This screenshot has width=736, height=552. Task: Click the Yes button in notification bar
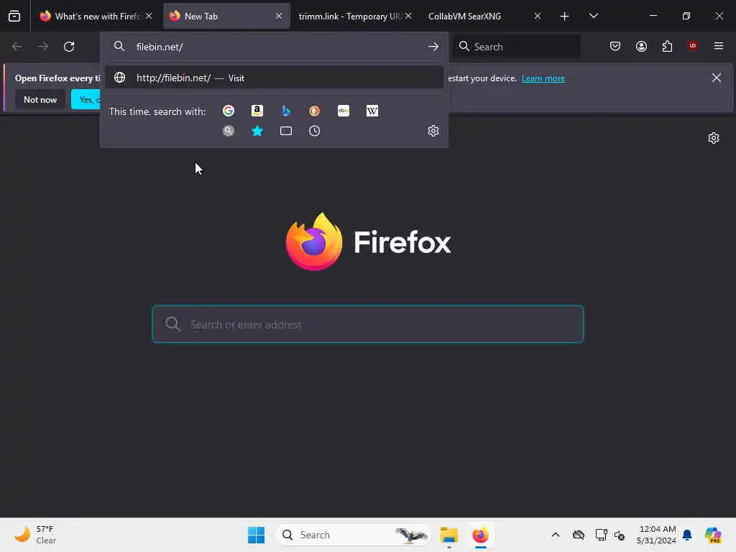86,99
